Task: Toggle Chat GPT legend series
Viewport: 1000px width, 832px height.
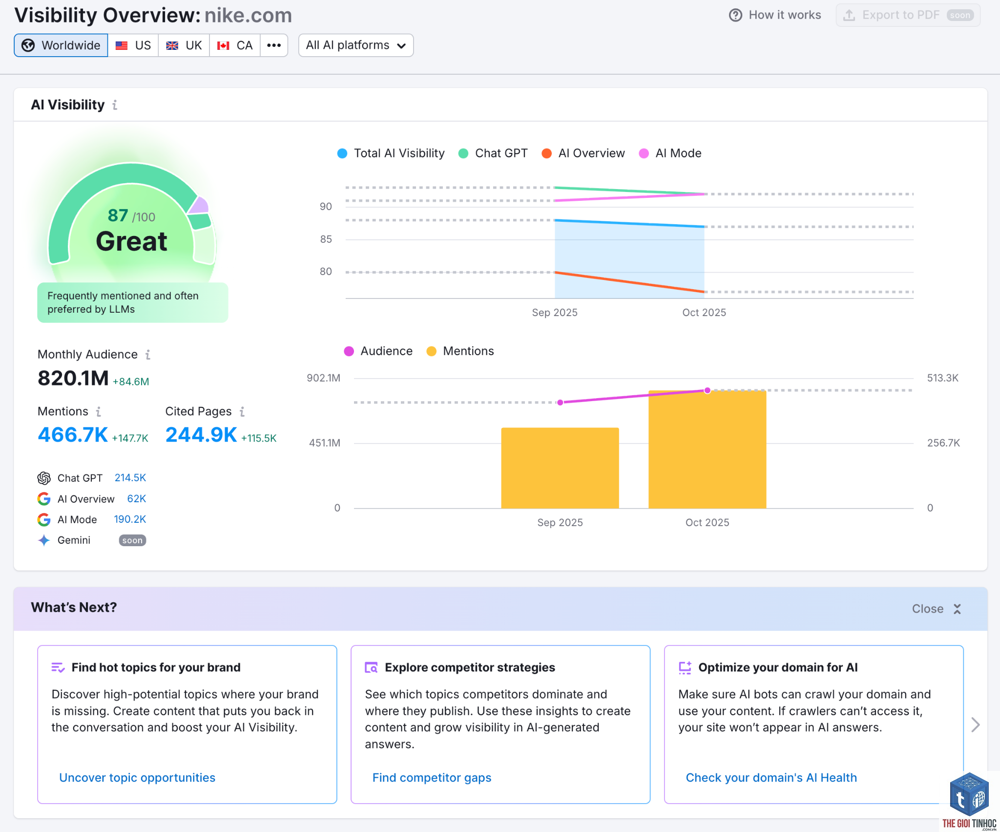Action: coord(493,153)
